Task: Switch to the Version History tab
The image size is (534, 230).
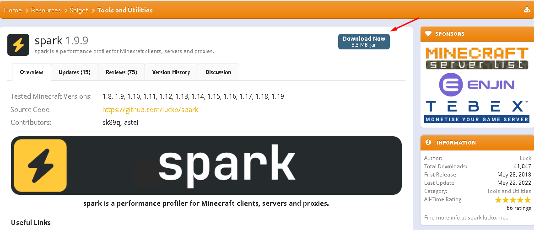Action: 171,72
